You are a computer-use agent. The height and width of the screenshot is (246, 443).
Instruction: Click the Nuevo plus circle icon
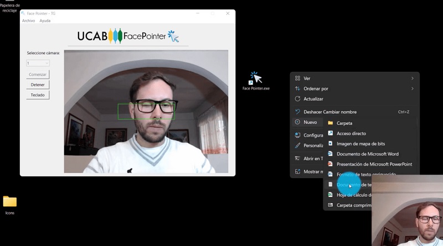pyautogui.click(x=297, y=122)
